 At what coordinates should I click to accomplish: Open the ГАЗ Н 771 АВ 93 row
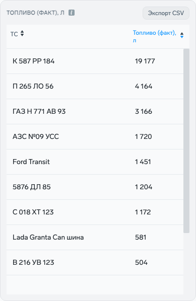click(95, 111)
